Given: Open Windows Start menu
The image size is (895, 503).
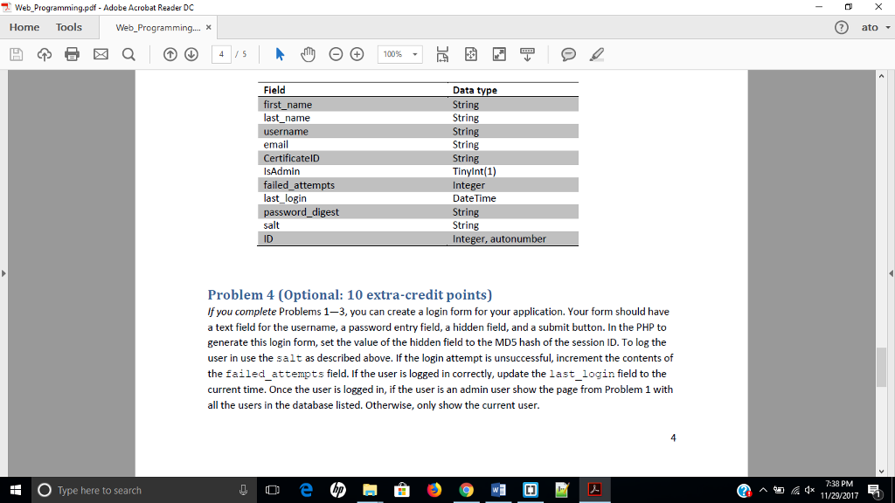Looking at the screenshot, I should 16,490.
